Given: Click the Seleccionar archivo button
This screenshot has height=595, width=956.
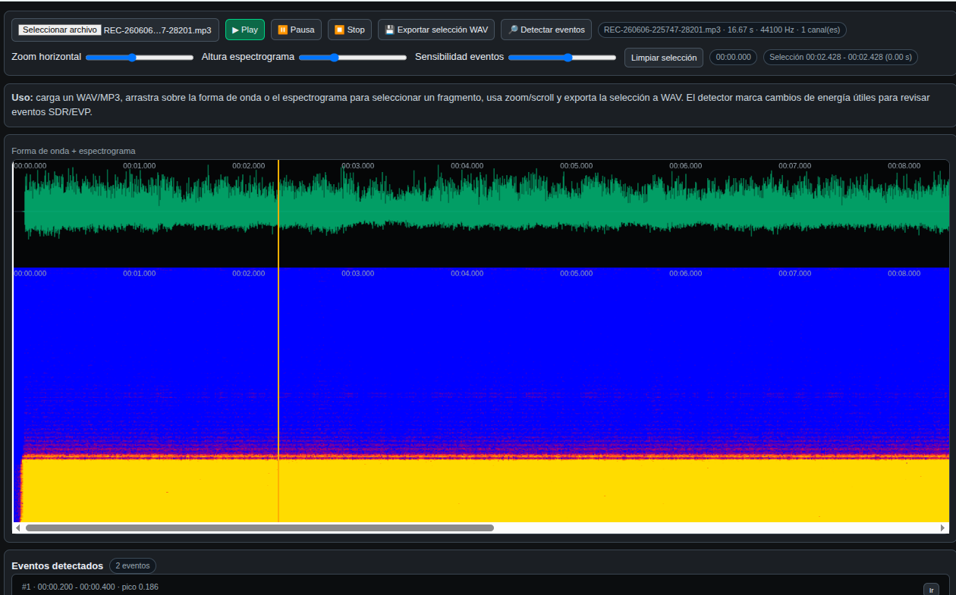Looking at the screenshot, I should click(60, 30).
